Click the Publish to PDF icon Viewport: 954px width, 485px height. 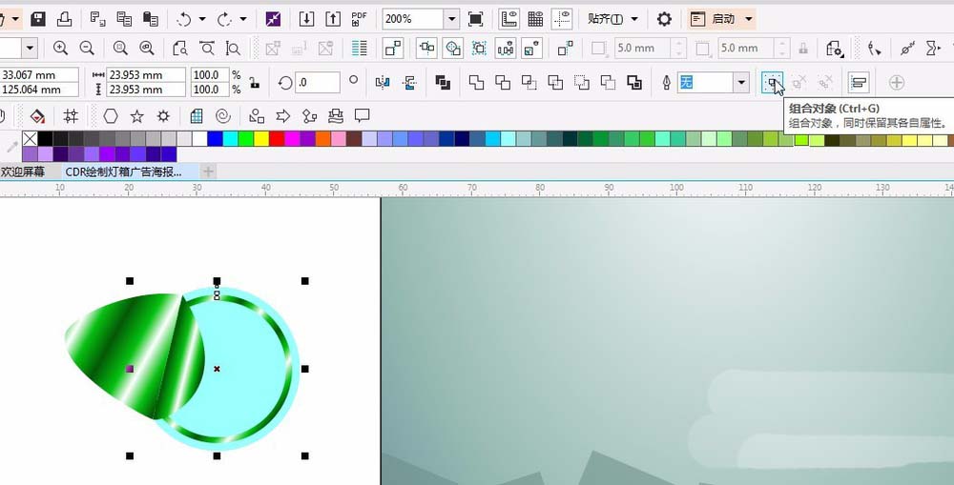tap(359, 19)
